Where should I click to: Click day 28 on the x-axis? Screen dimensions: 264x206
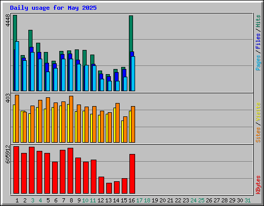tap(224, 200)
